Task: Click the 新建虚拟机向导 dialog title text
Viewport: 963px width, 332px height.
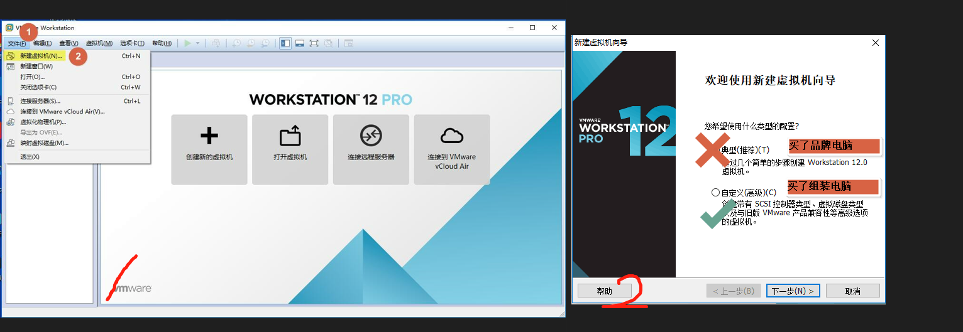Action: (x=600, y=43)
